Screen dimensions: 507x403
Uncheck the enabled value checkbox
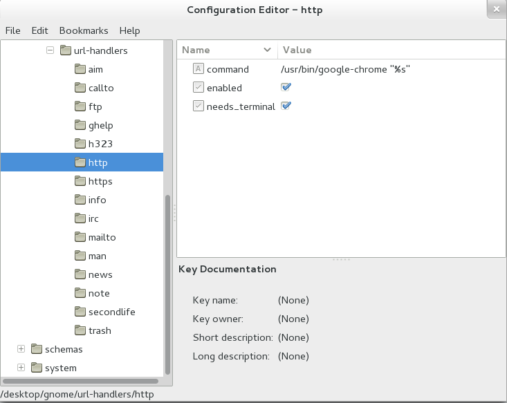tap(286, 87)
